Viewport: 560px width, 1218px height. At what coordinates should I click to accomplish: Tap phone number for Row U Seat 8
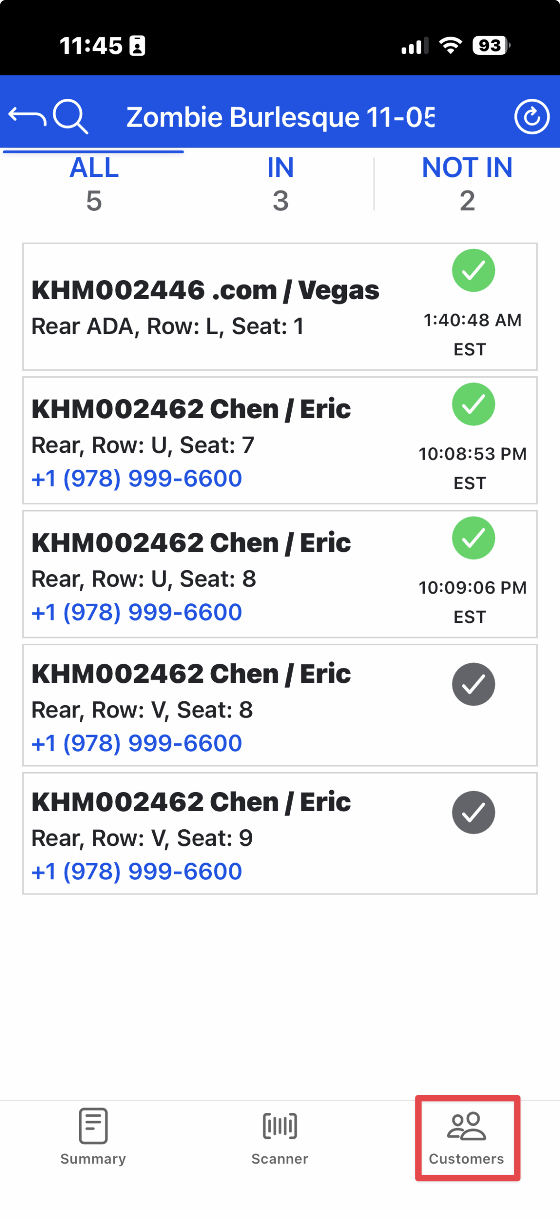[137, 612]
